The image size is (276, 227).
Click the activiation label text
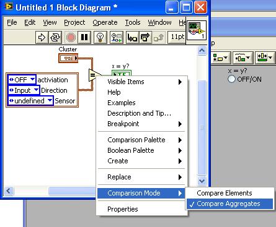click(x=53, y=80)
